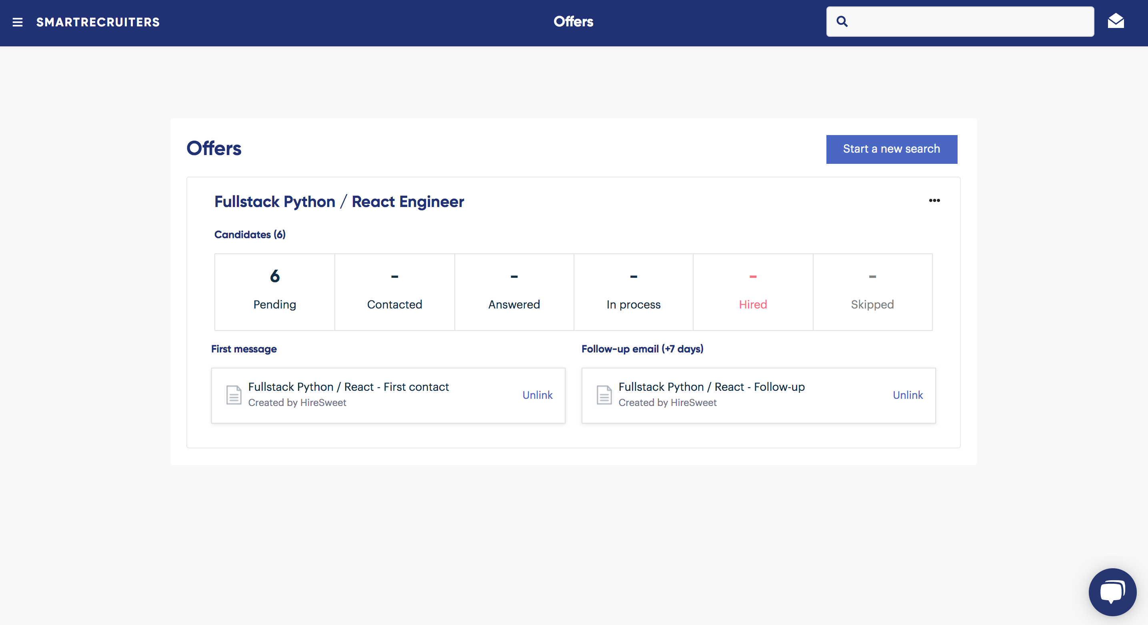Open the hamburger navigation menu

pyautogui.click(x=17, y=22)
